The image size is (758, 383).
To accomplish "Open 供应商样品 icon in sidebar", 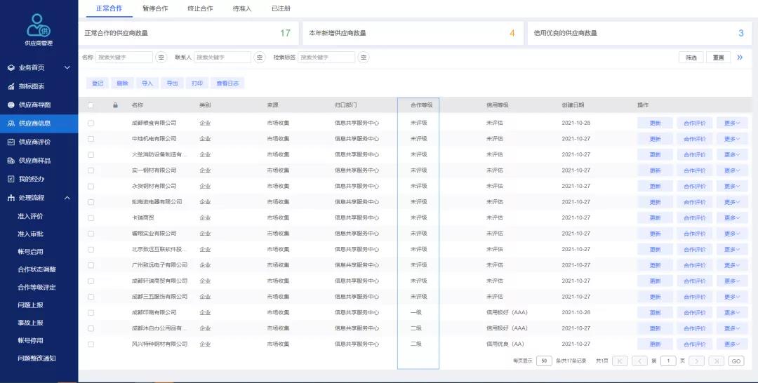I will pyautogui.click(x=11, y=161).
